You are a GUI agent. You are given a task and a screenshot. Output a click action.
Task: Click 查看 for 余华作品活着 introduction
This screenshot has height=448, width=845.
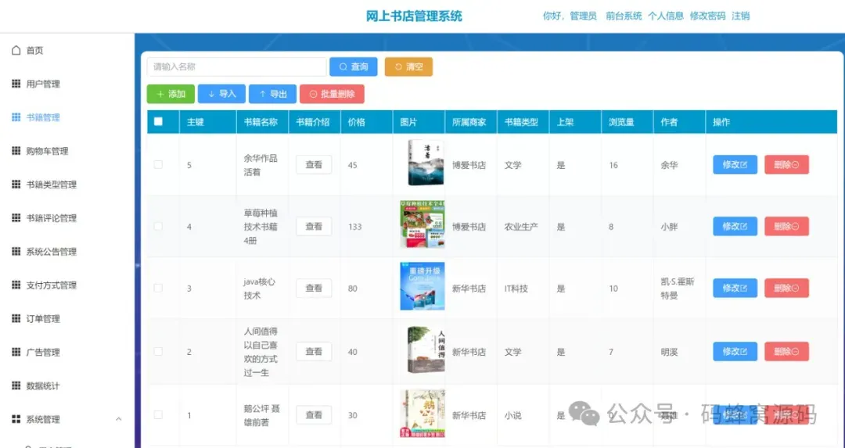coord(314,165)
